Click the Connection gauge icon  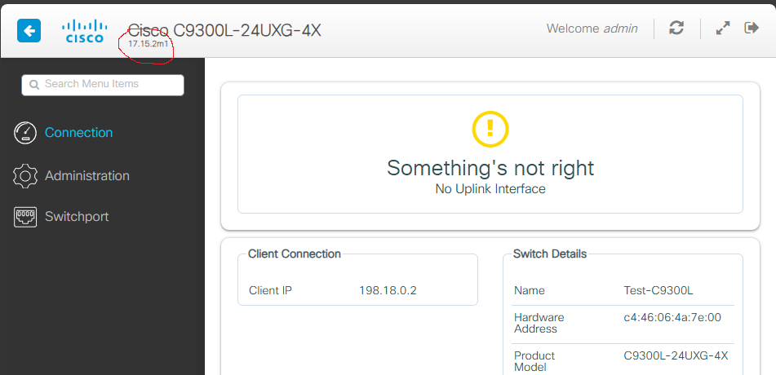coord(25,133)
